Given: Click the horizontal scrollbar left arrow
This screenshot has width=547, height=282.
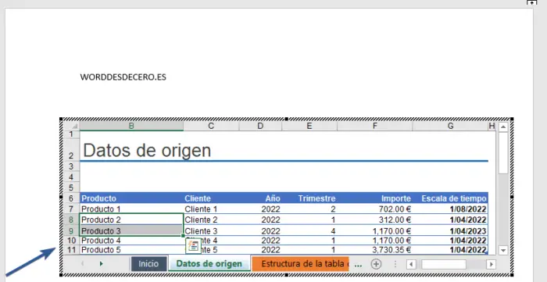Looking at the screenshot, I should click(x=411, y=264).
